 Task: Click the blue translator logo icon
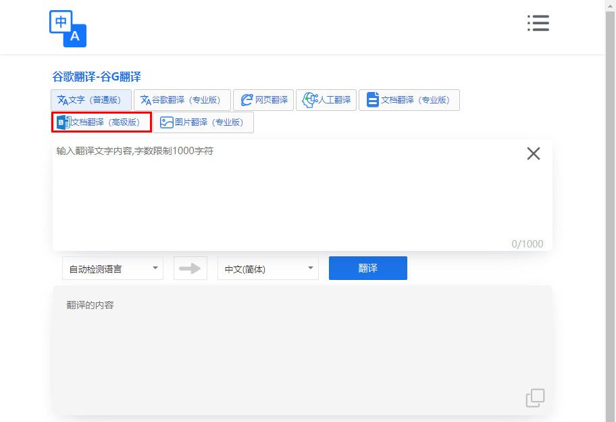click(x=68, y=28)
